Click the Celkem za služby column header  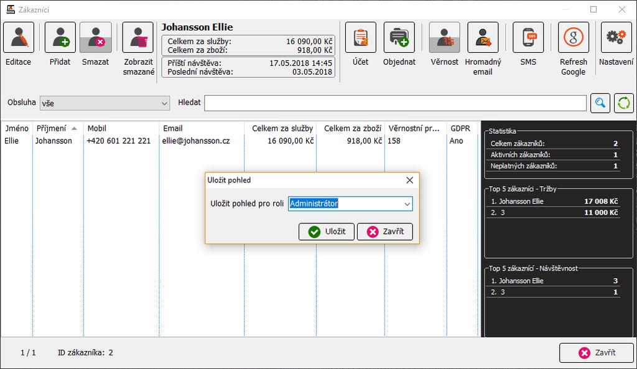(281, 128)
